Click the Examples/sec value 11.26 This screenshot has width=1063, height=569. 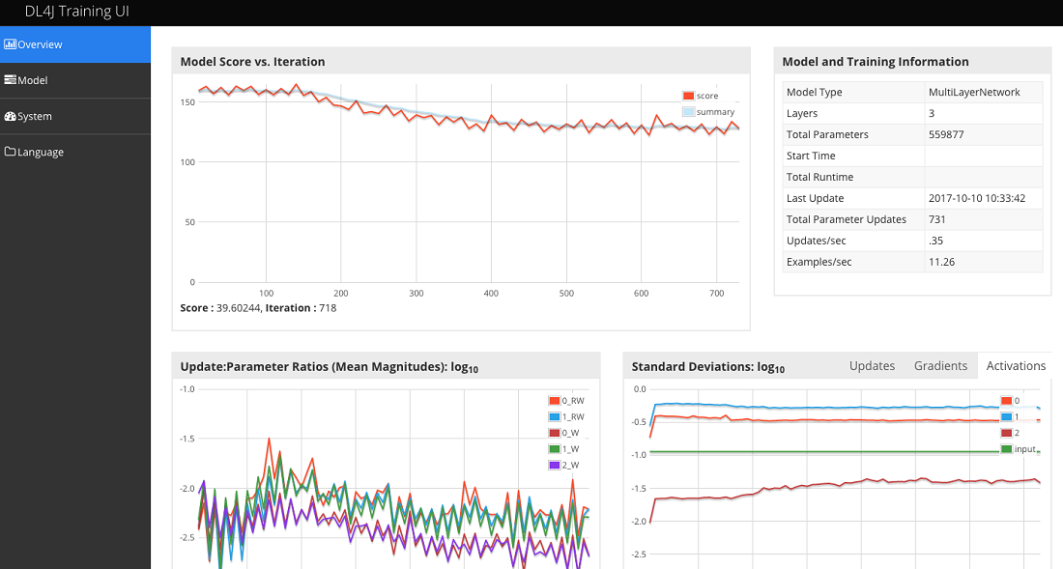pos(941,262)
